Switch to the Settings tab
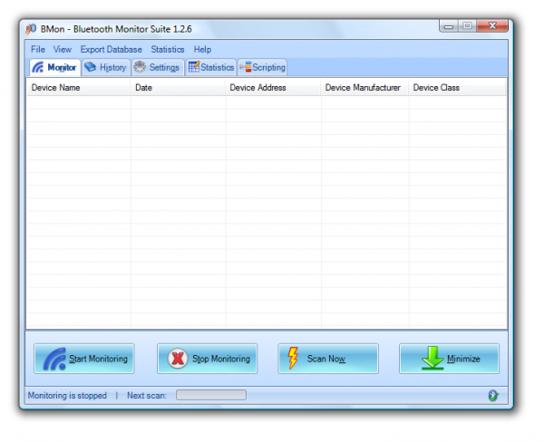 click(158, 67)
